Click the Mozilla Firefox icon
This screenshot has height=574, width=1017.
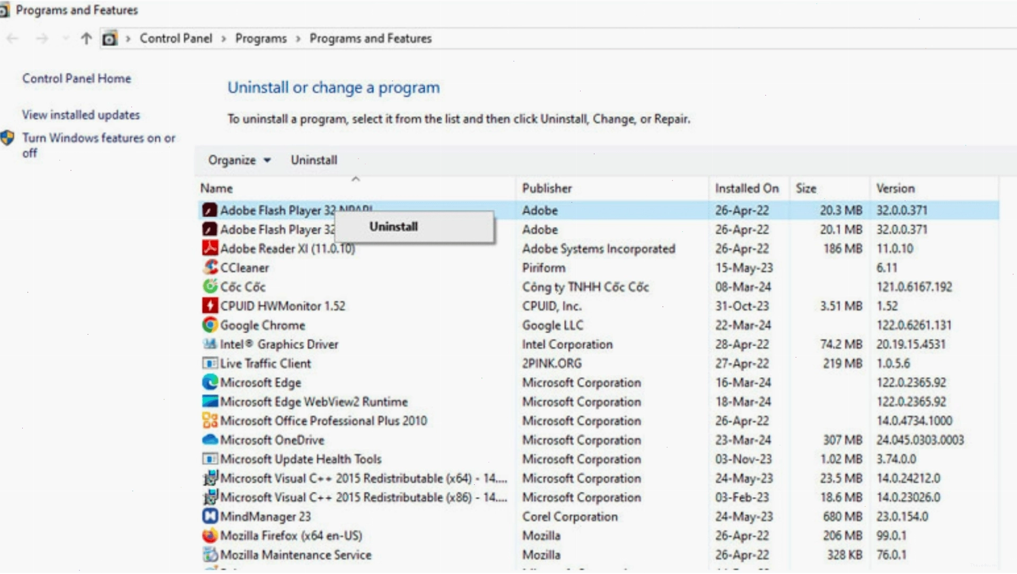[x=209, y=535]
